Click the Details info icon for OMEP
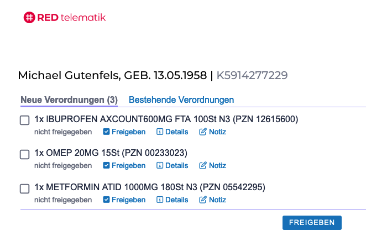Image resolution: width=366 pixels, height=246 pixels. point(160,165)
